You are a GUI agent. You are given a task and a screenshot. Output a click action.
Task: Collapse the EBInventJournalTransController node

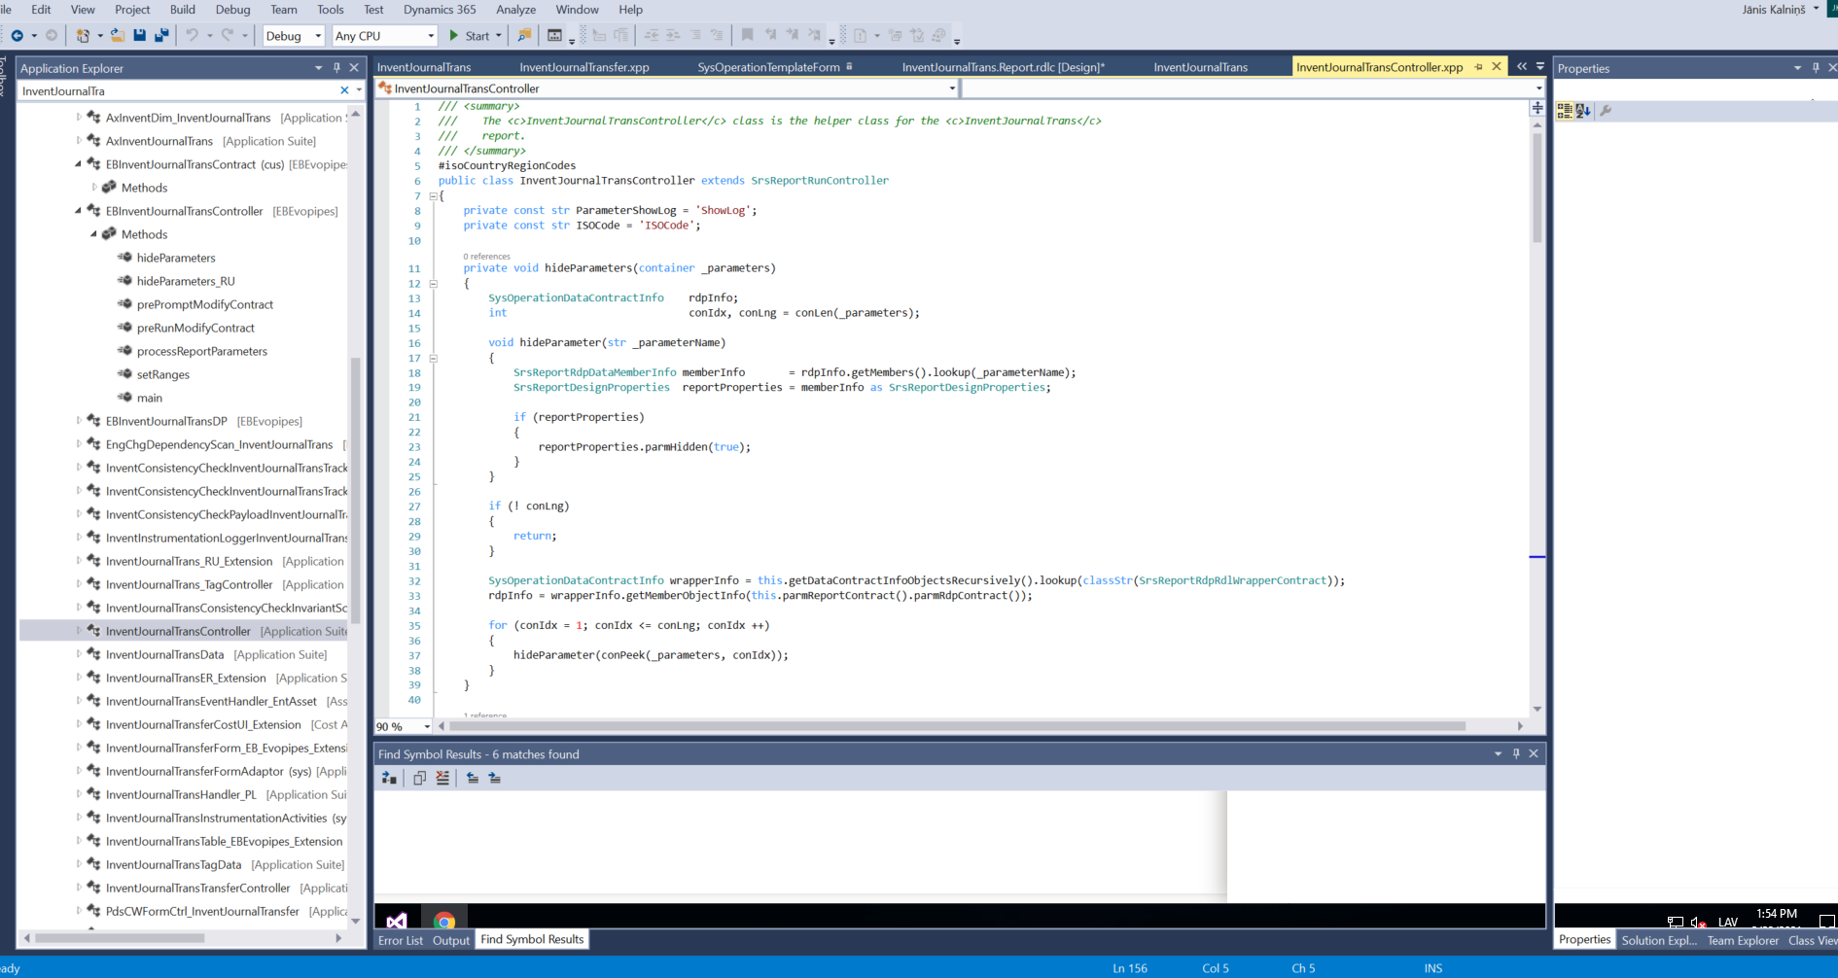79,211
